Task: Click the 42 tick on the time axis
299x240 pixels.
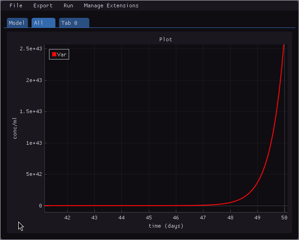Action: coord(67,218)
